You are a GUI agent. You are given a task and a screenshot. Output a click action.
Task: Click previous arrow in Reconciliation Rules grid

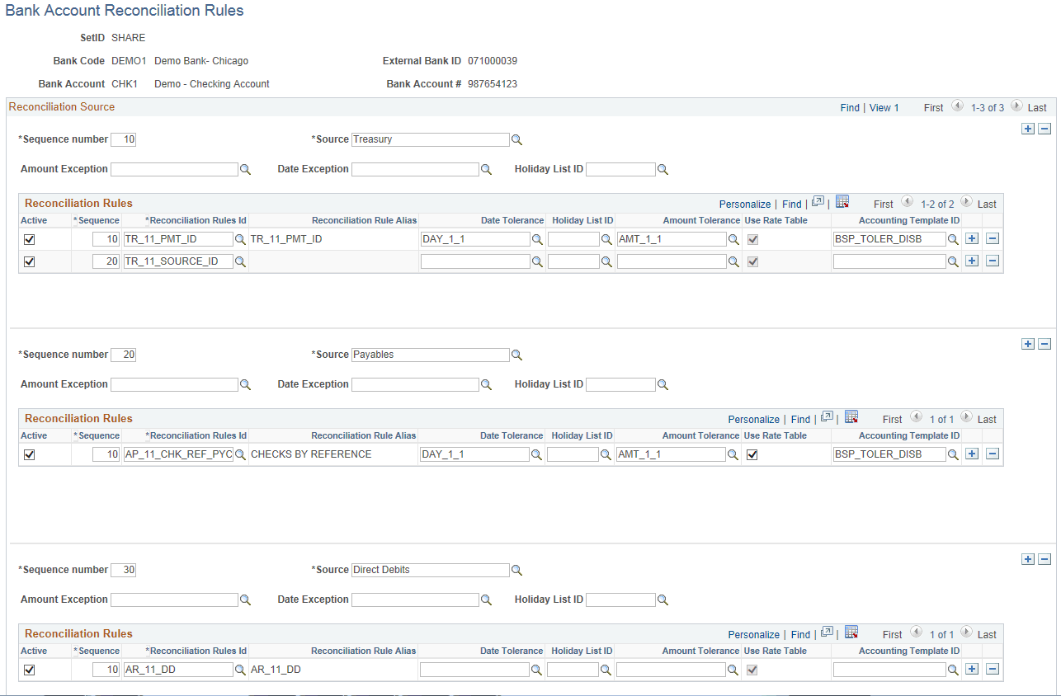(x=908, y=203)
